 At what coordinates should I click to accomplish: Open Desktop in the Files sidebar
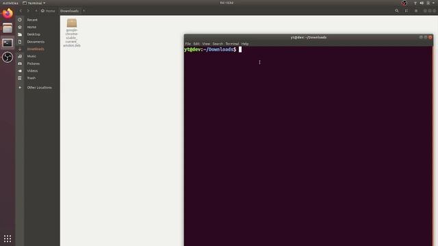[38, 34]
